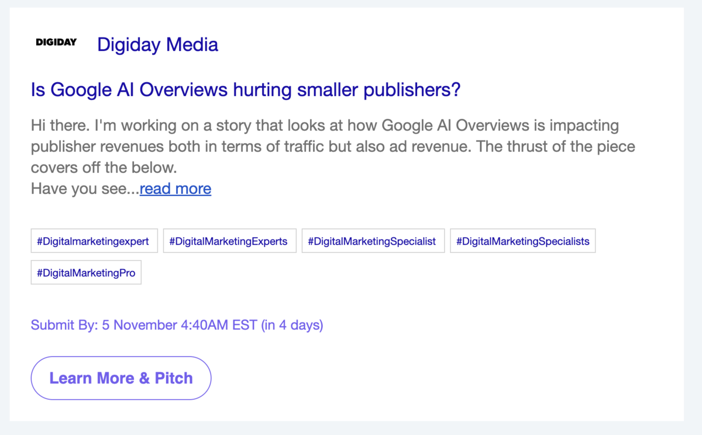Select the #DigitalMarketingExperts plural tag

[229, 241]
